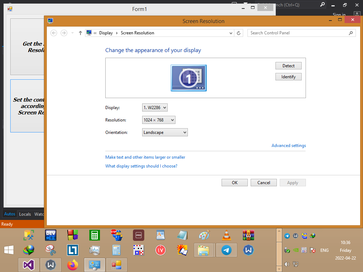Open the recent locations dropdown arrow
The width and height of the screenshot is (363, 272).
pos(72,33)
